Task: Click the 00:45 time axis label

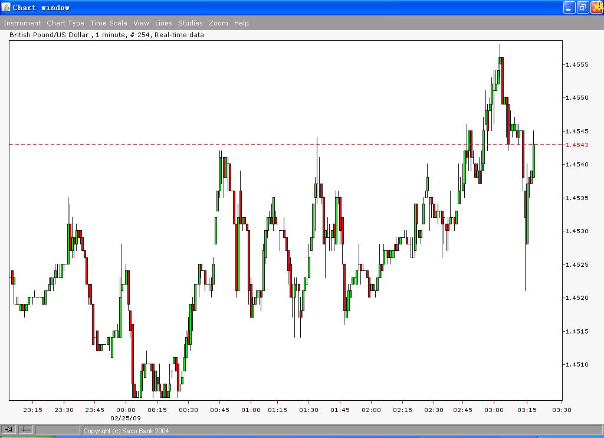Action: 219,410
